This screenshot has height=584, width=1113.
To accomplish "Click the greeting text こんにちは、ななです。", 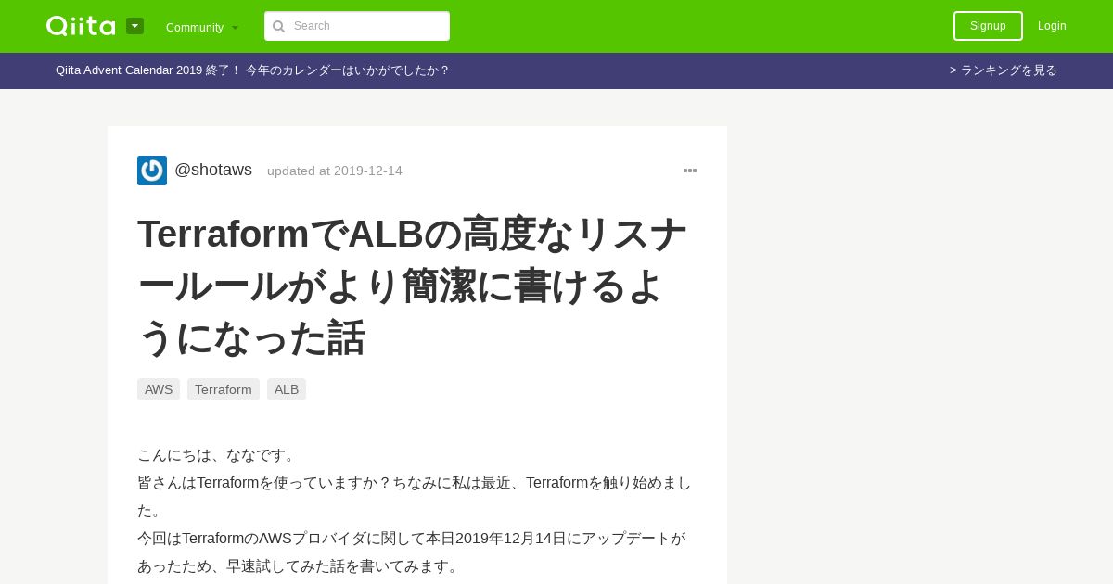I will pyautogui.click(x=218, y=455).
